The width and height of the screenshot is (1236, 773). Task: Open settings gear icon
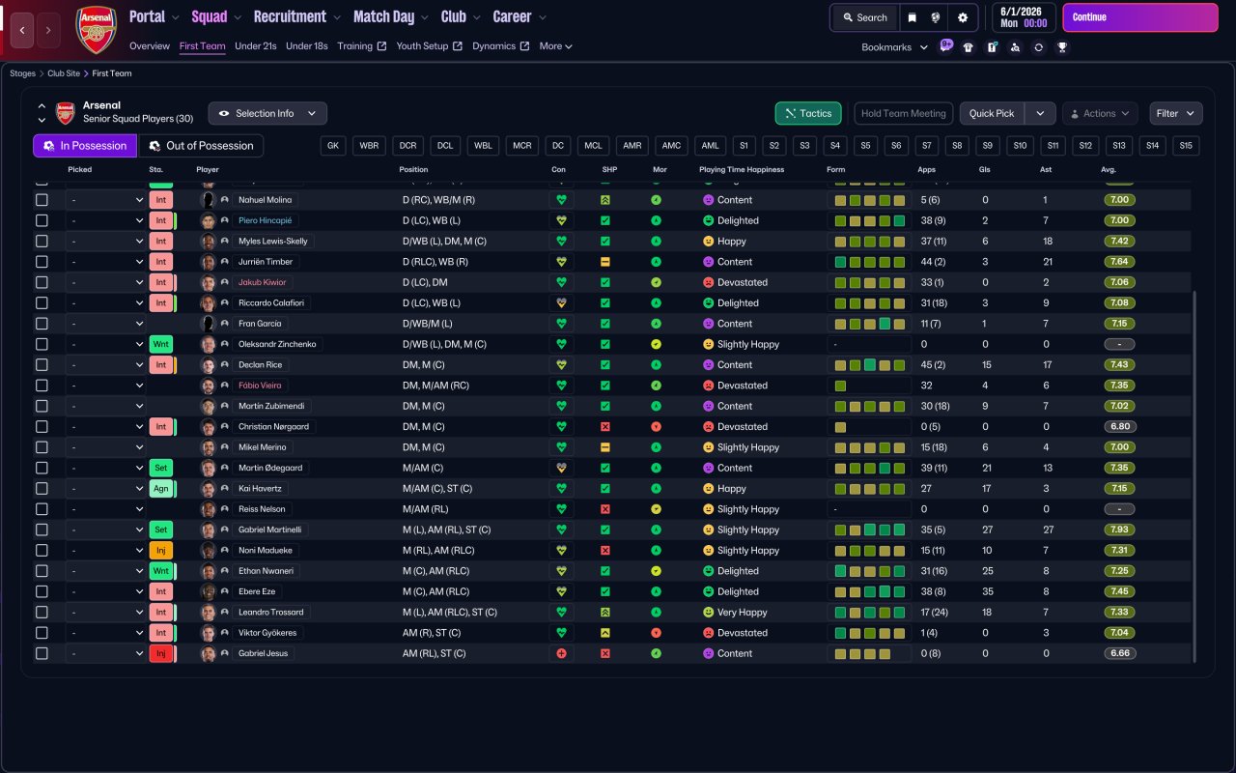pyautogui.click(x=963, y=17)
